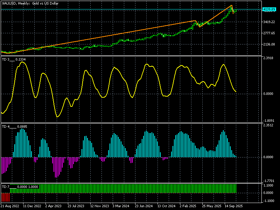Click the TD 3 indicator label 0.1334

(x=14, y=59)
